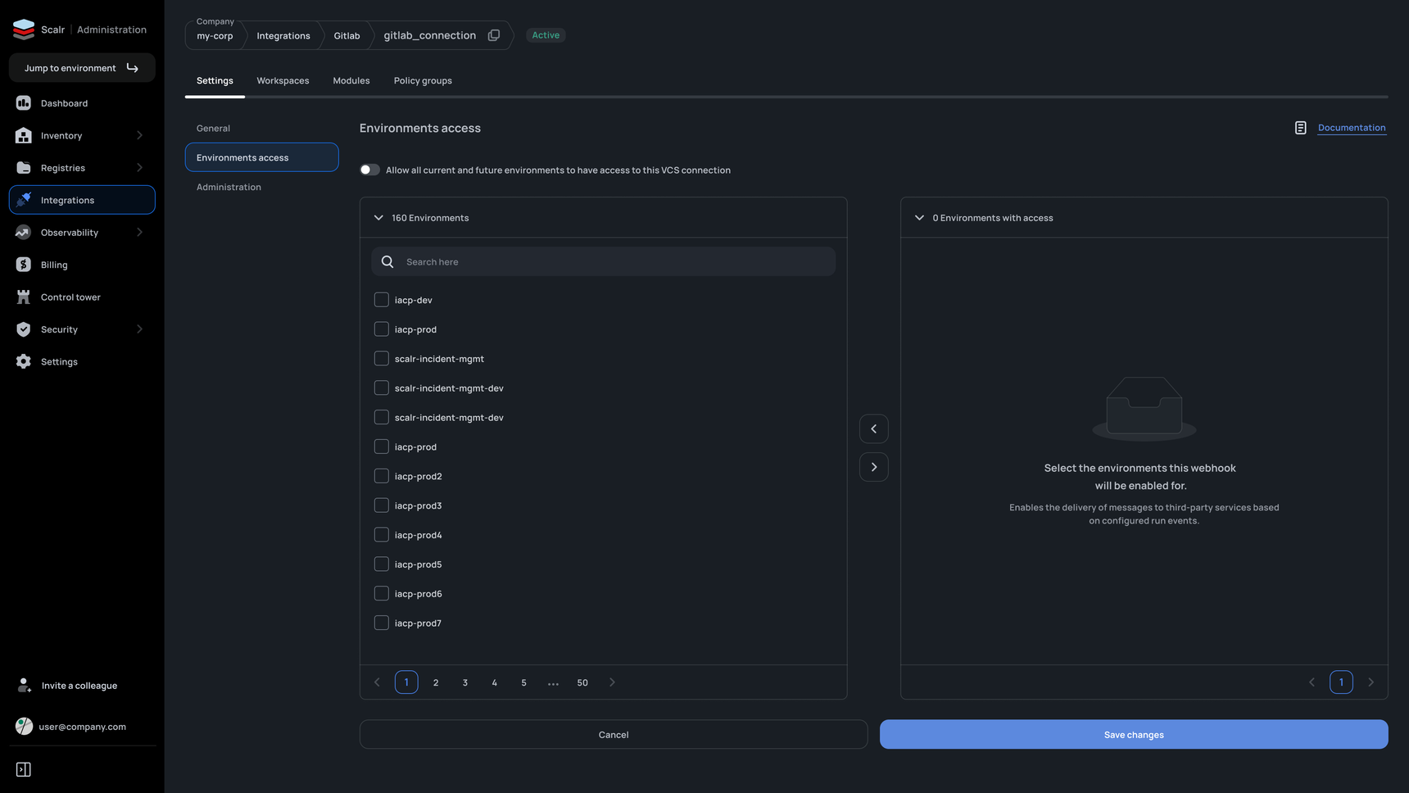Image resolution: width=1409 pixels, height=793 pixels.
Task: Click the Integrations plug icon
Action: (x=24, y=200)
